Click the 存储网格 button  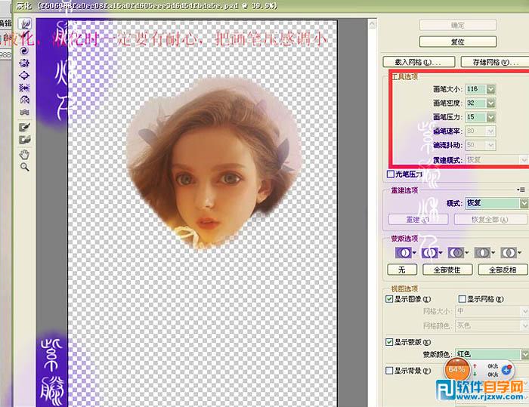(495, 62)
